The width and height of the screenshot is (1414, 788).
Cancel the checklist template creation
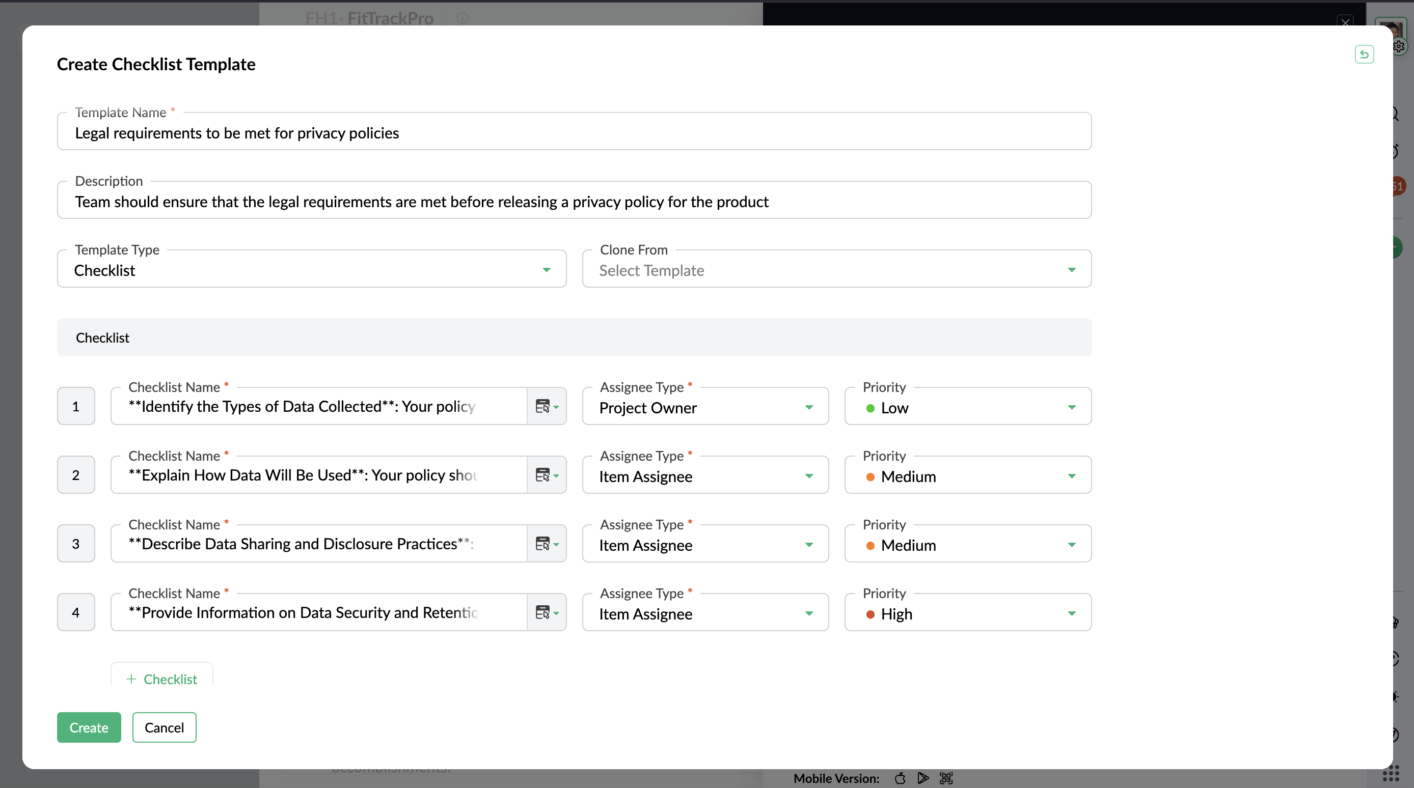[x=164, y=727]
